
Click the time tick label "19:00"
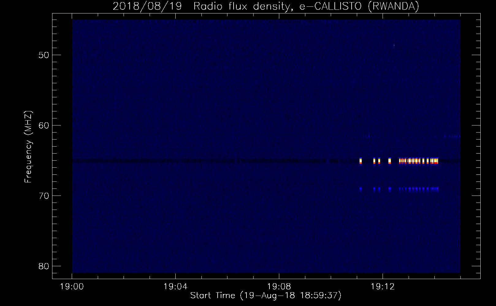coord(72,287)
